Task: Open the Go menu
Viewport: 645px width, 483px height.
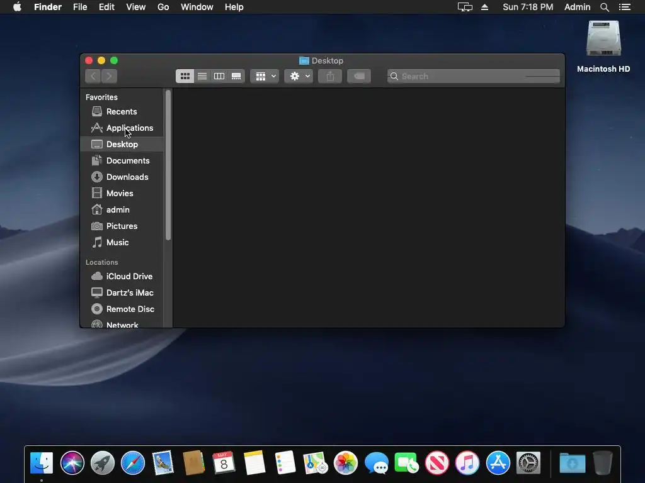Action: pos(163,7)
